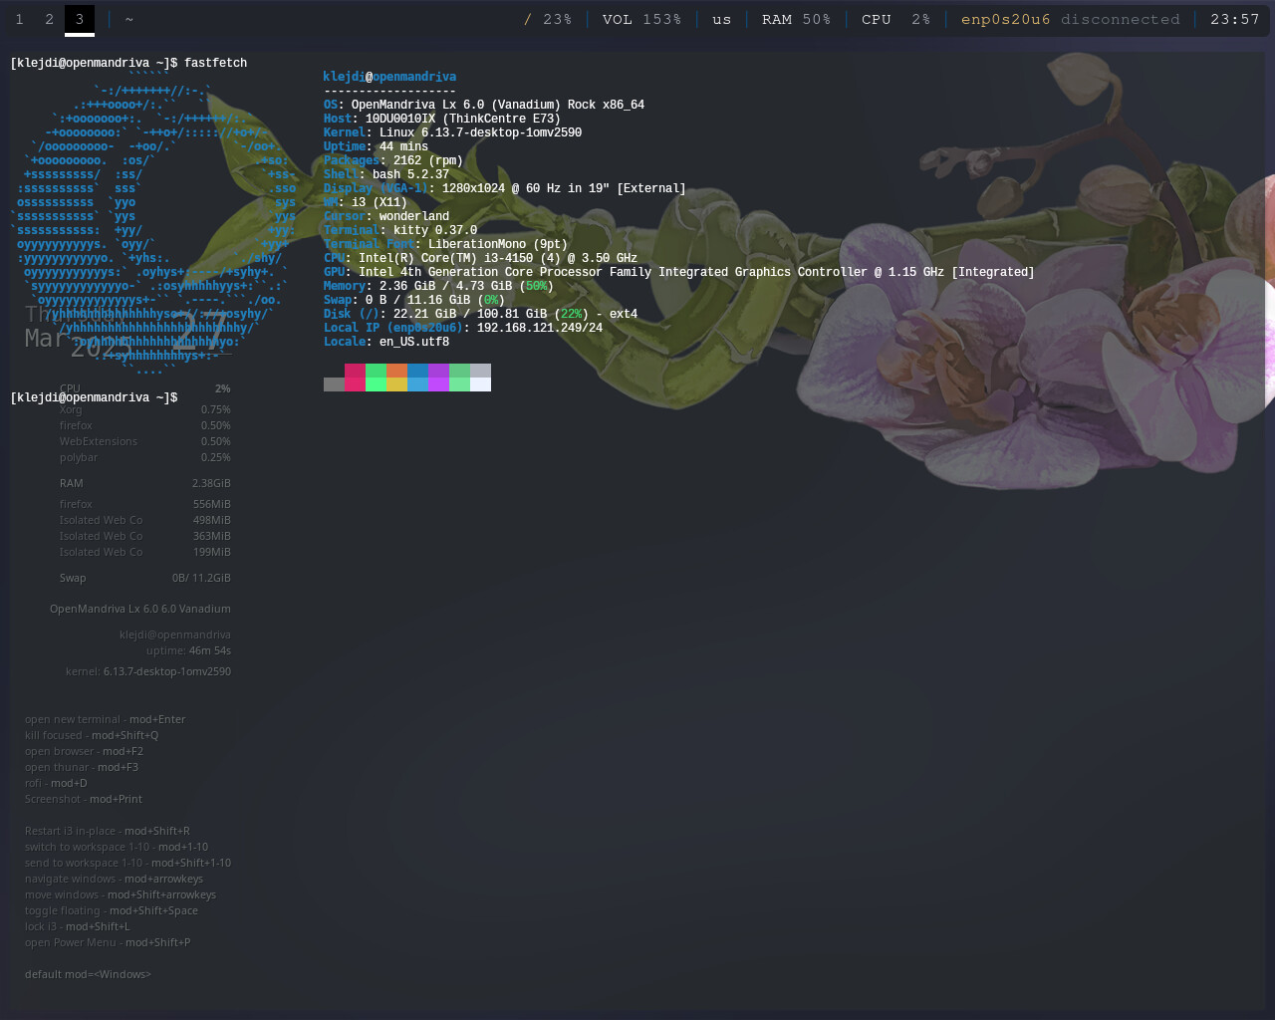Click the 'Xorg 0.75%' row in Conky
The height and width of the screenshot is (1020, 1275).
[144, 409]
